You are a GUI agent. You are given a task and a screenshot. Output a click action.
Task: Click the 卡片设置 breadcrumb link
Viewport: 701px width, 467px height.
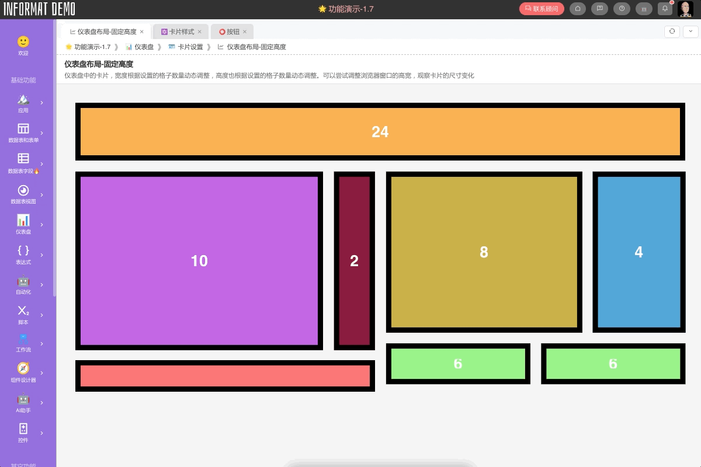coord(190,47)
